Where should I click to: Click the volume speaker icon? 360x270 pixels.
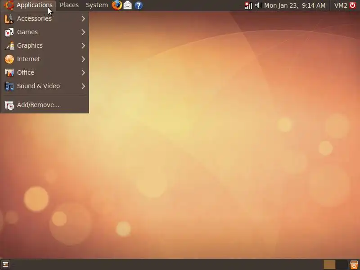tap(258, 5)
